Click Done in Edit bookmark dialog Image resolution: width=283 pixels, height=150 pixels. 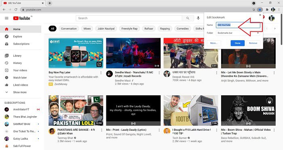(238, 43)
